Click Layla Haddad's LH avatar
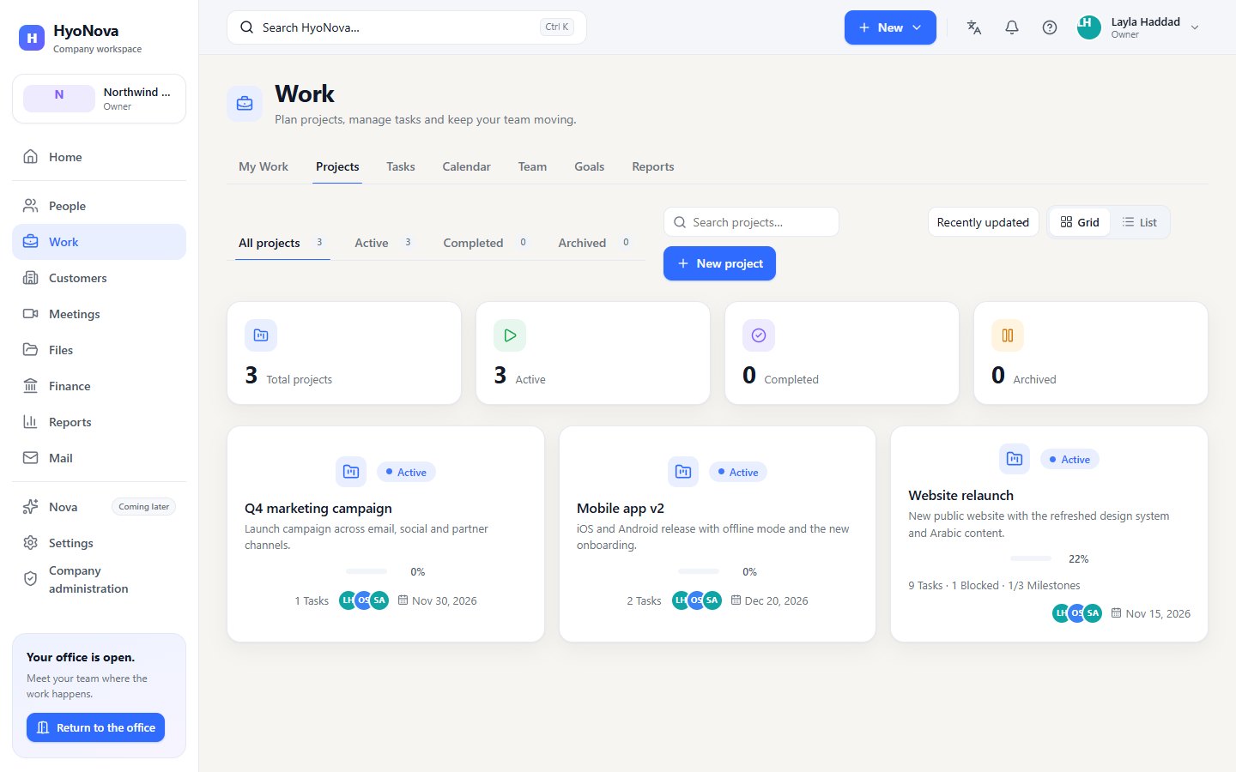Image resolution: width=1236 pixels, height=772 pixels. click(x=1088, y=27)
